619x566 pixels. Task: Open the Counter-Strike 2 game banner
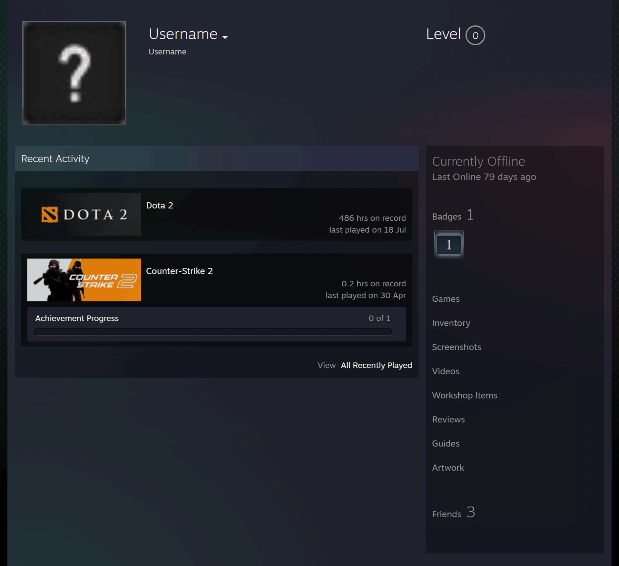tap(84, 280)
